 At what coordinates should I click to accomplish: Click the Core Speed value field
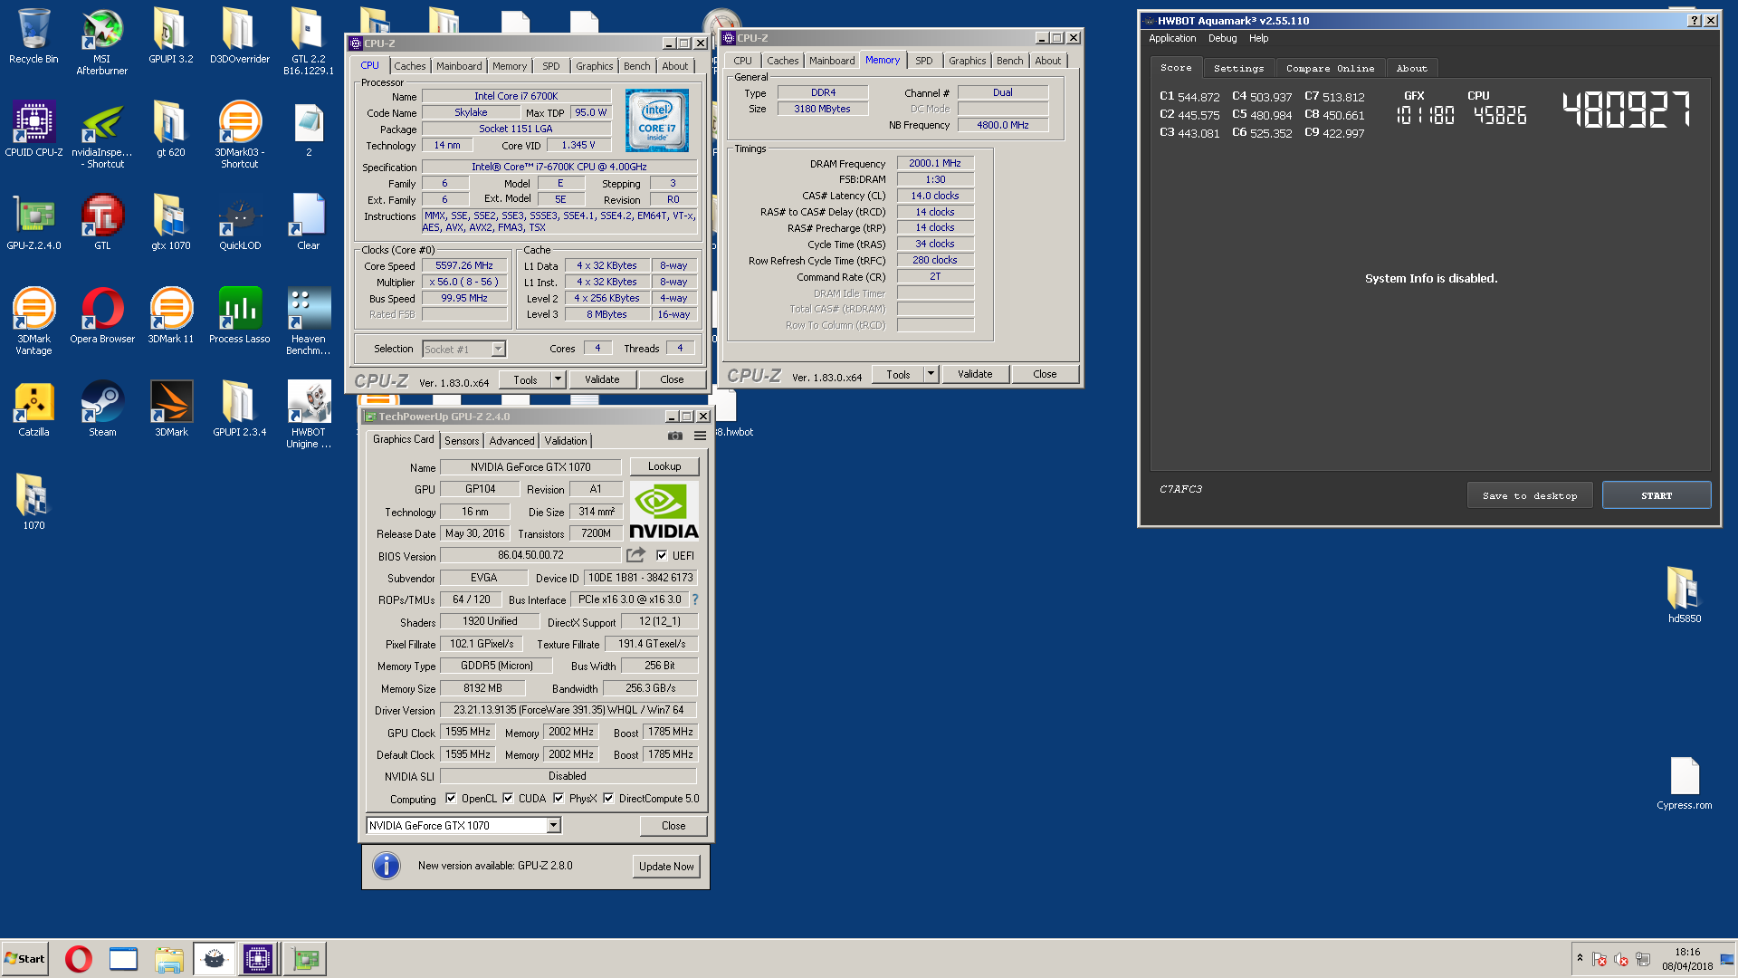(x=464, y=266)
